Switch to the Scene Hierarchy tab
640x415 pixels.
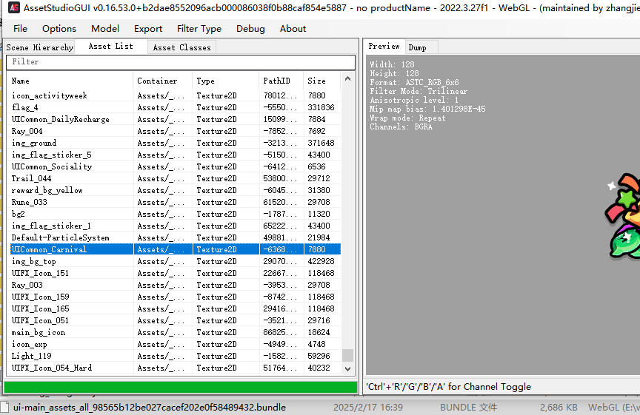(x=39, y=47)
